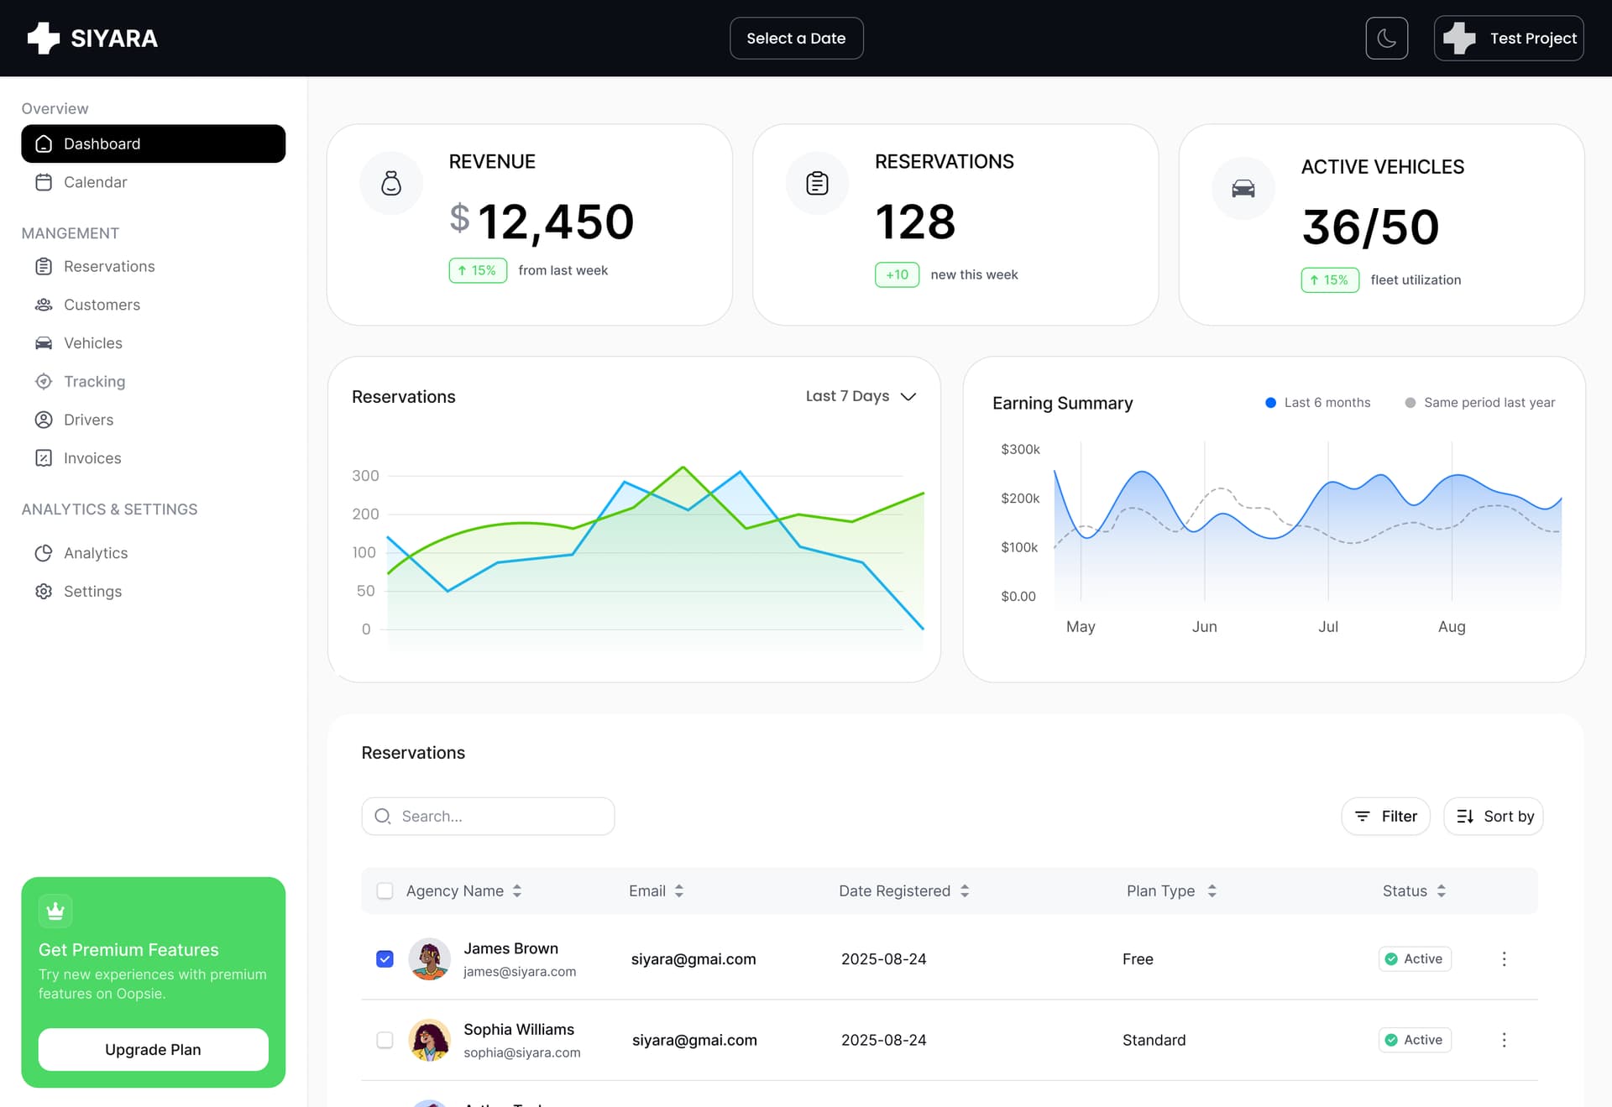Click the $12,450 revenue value
The width and height of the screenshot is (1612, 1107).
(x=542, y=222)
